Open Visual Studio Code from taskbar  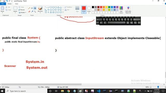pyautogui.click(x=99, y=91)
